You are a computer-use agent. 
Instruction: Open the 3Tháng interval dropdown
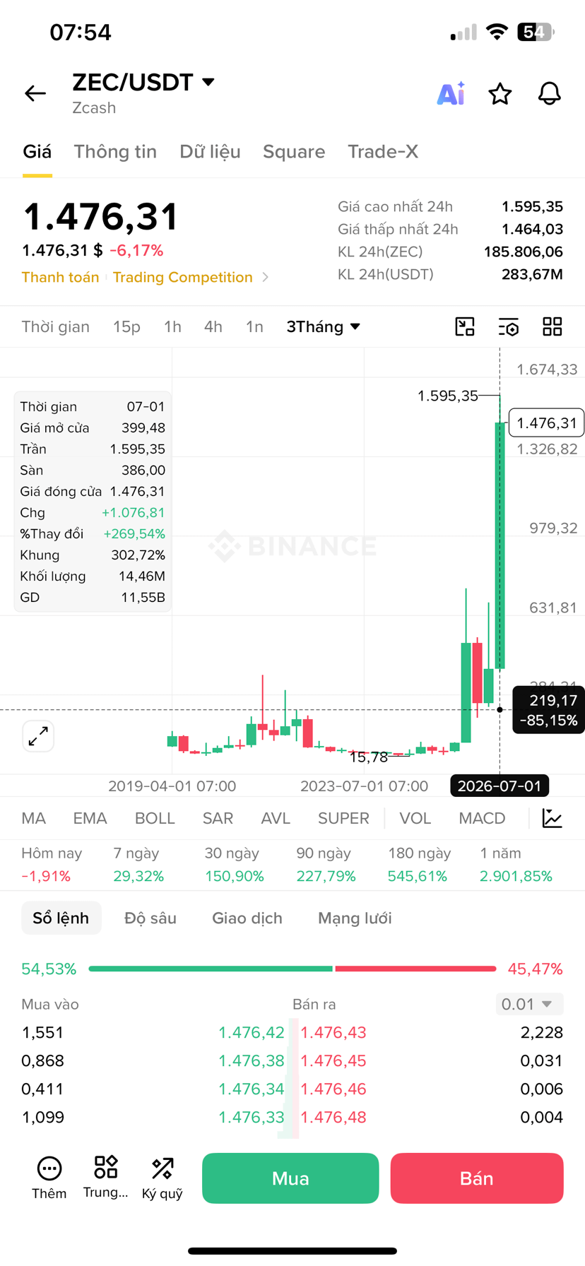[324, 326]
